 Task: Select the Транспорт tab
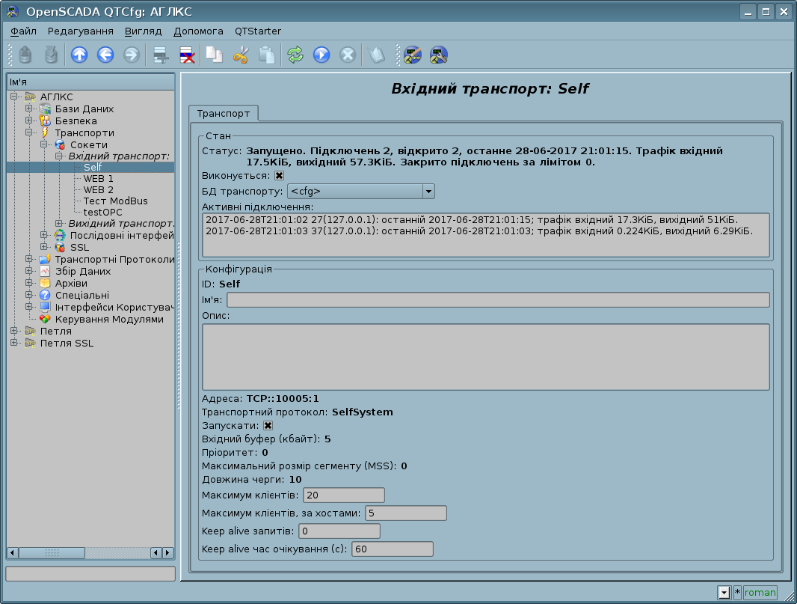pyautogui.click(x=223, y=113)
